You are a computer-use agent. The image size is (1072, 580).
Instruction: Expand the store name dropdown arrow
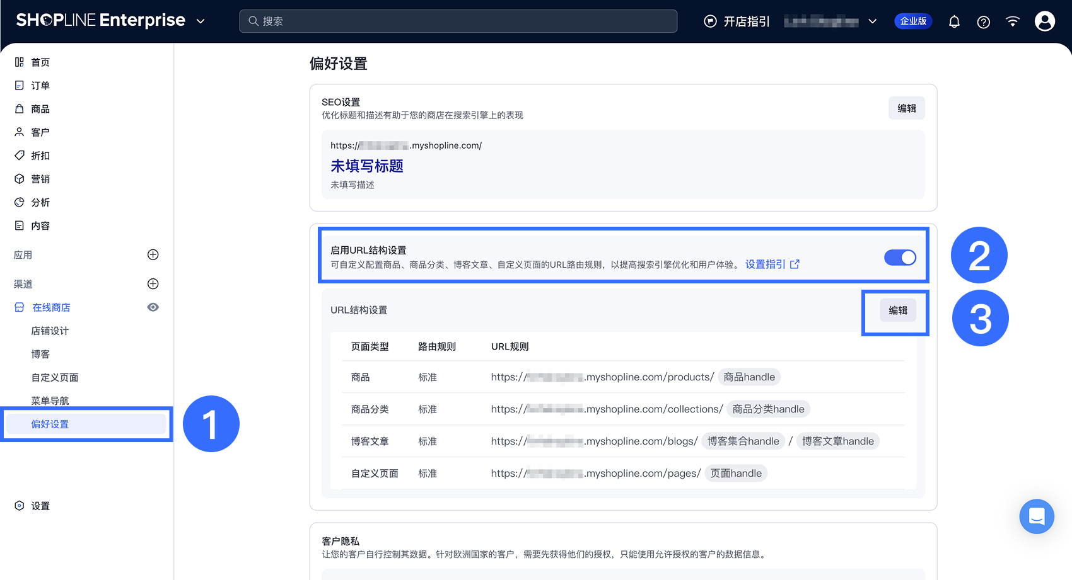pyautogui.click(x=873, y=21)
